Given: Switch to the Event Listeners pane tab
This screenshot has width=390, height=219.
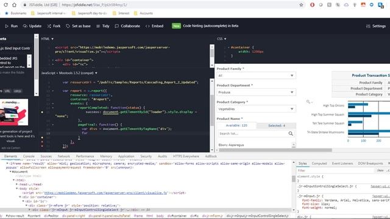Looking at the screenshot, I should (x=342, y=164).
